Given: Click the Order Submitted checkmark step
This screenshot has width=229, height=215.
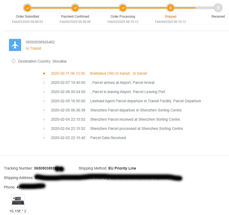Looking at the screenshot, I should 27,8.
